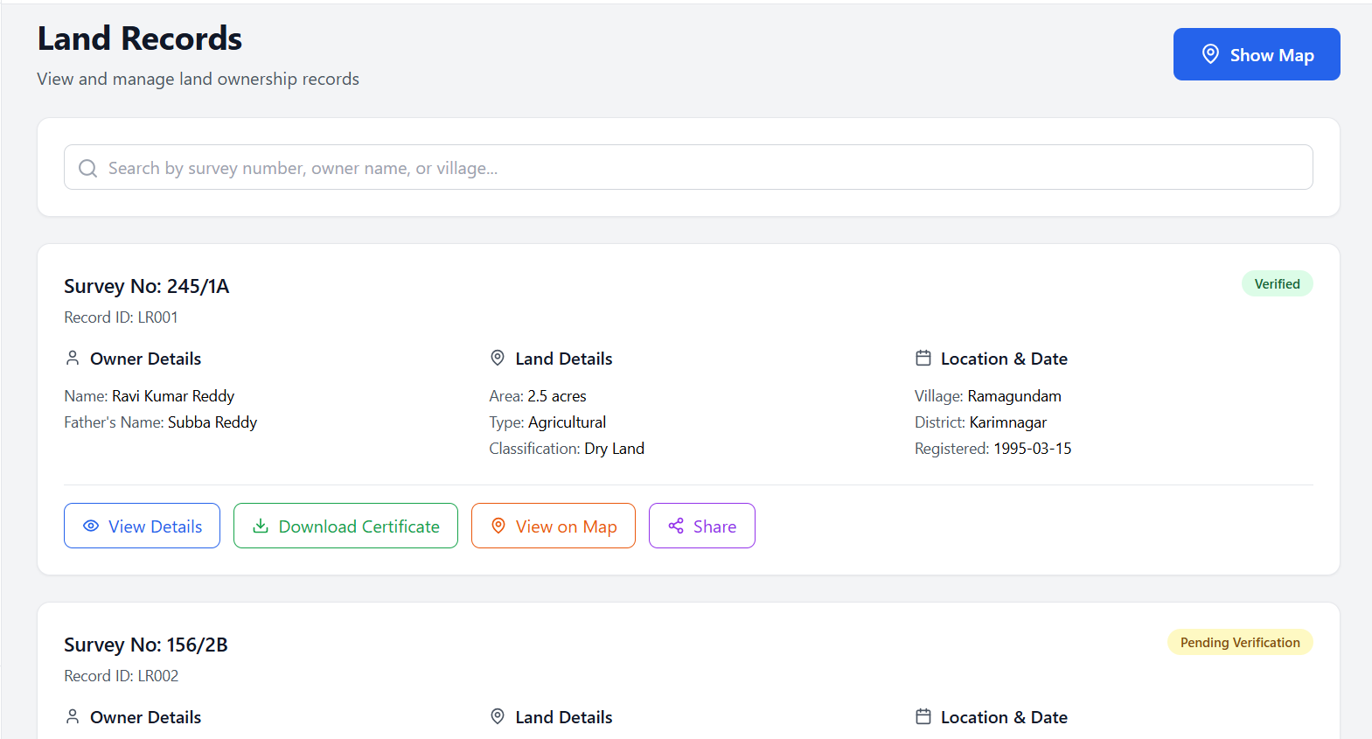Click the Pending Verification status badge

1239,642
